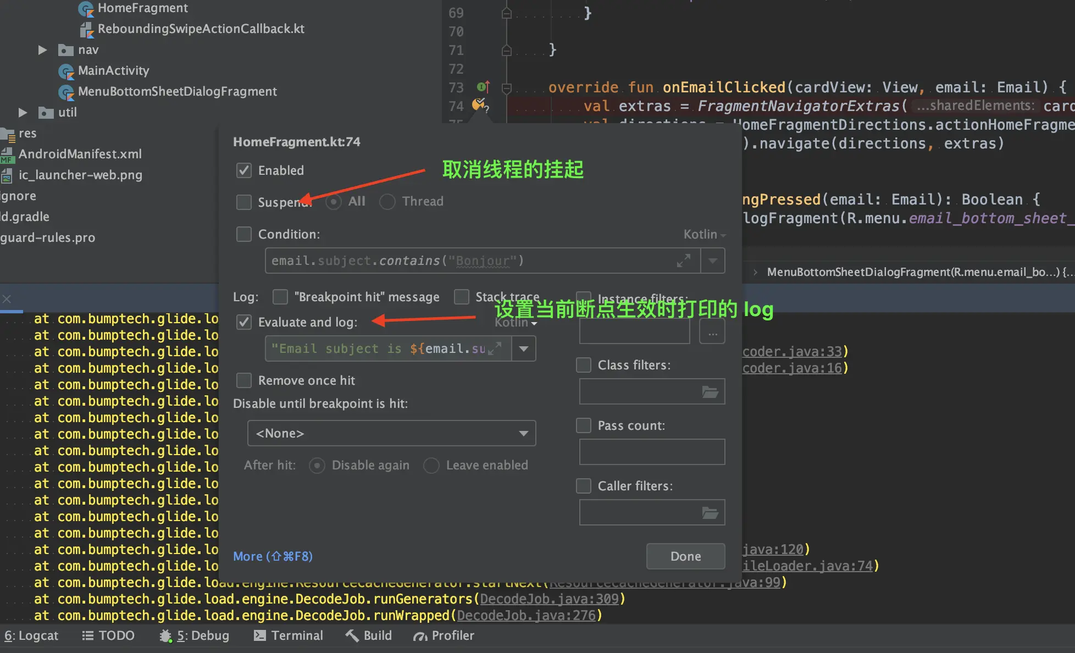The width and height of the screenshot is (1075, 653).
Task: Close the bottom panel with X icon
Action: click(x=7, y=299)
